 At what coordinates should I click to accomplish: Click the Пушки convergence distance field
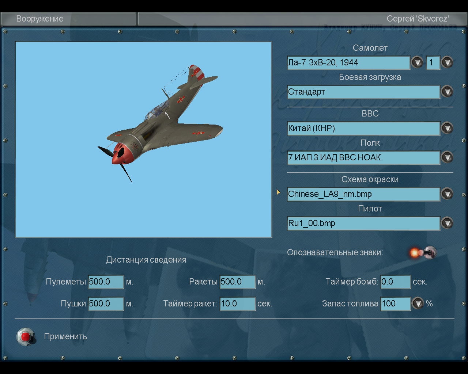tap(106, 304)
